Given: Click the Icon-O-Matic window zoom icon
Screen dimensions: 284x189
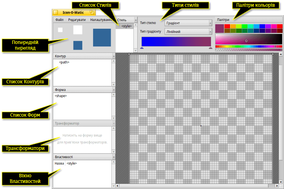Looking at the screenshot, I should tap(92, 12).
